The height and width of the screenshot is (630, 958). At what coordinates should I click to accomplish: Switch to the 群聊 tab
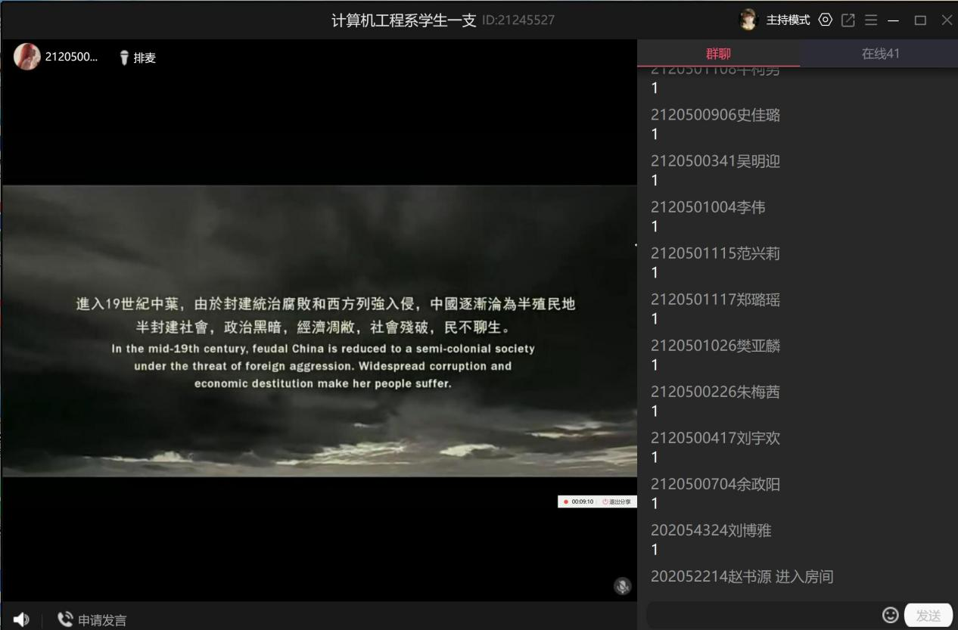tap(718, 54)
